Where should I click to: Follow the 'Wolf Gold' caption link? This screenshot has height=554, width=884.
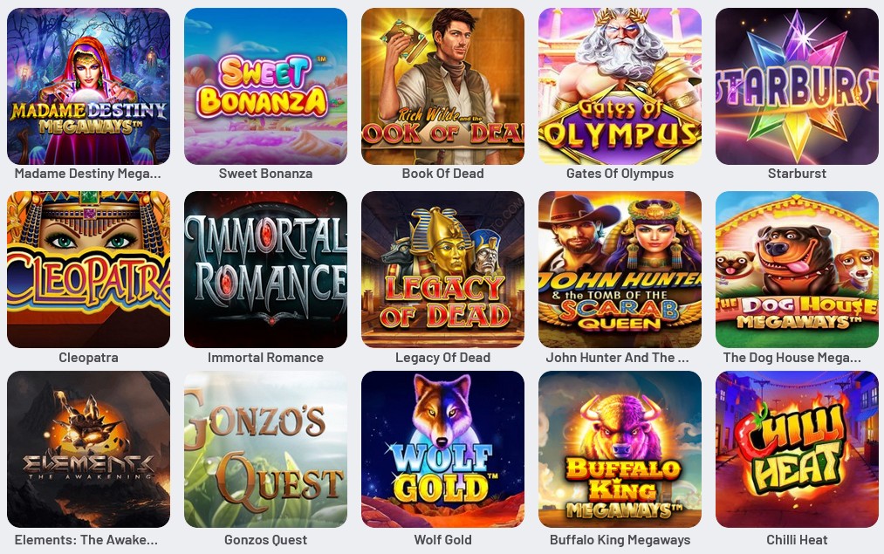pyautogui.click(x=442, y=540)
